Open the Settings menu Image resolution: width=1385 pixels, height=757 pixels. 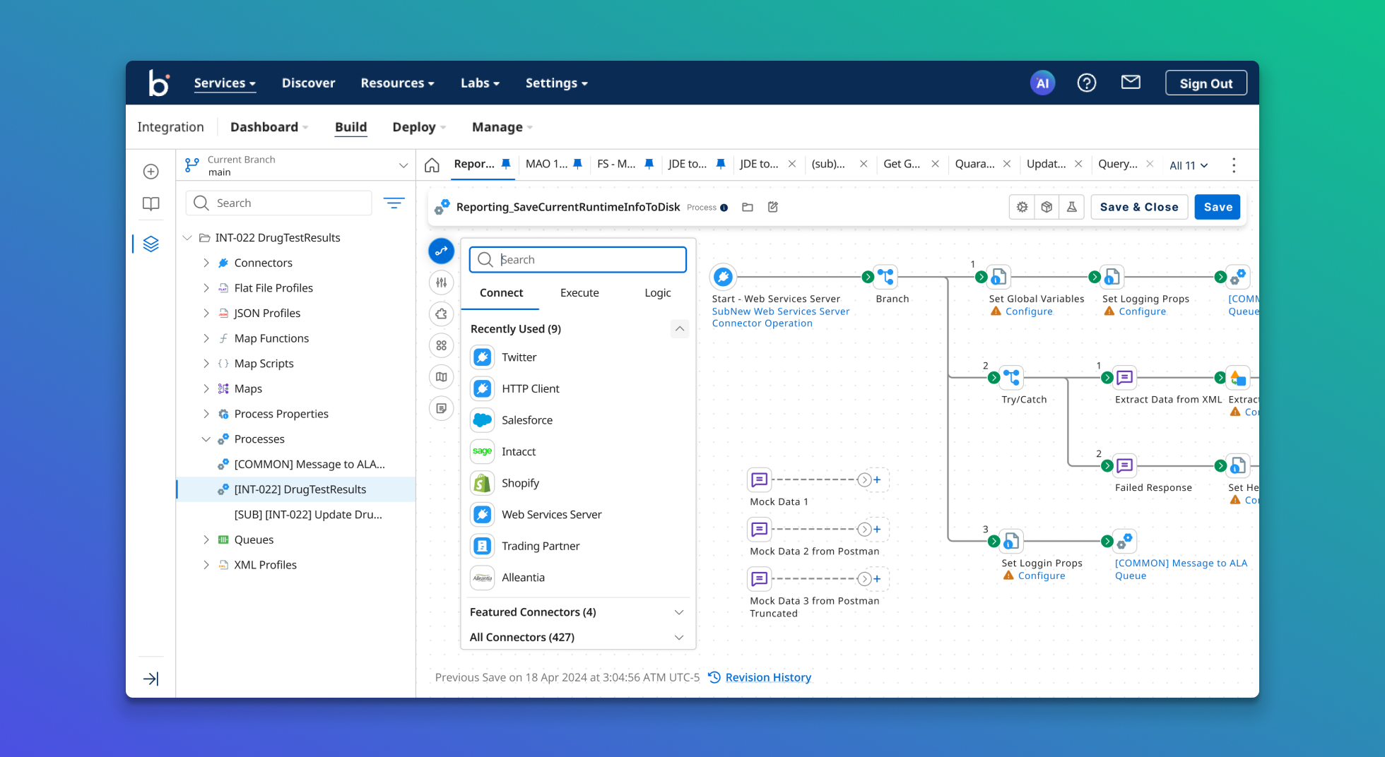click(x=556, y=83)
